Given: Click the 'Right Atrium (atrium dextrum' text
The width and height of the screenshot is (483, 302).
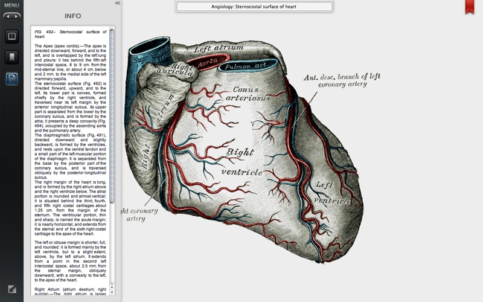Looking at the screenshot, I should (x=70, y=292).
